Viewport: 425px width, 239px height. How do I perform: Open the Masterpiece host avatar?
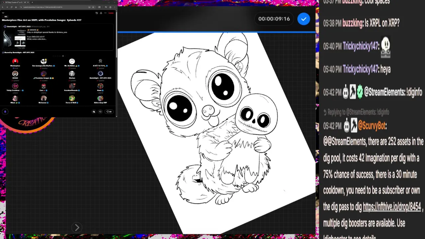[15, 61]
